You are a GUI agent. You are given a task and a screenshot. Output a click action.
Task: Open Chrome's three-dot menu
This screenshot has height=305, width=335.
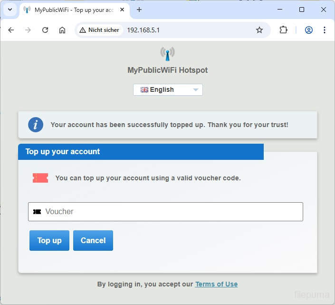click(x=325, y=30)
